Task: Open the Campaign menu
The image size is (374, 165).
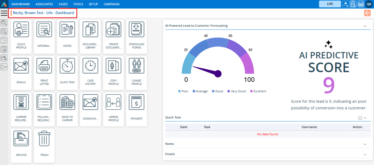Action: 111,4
